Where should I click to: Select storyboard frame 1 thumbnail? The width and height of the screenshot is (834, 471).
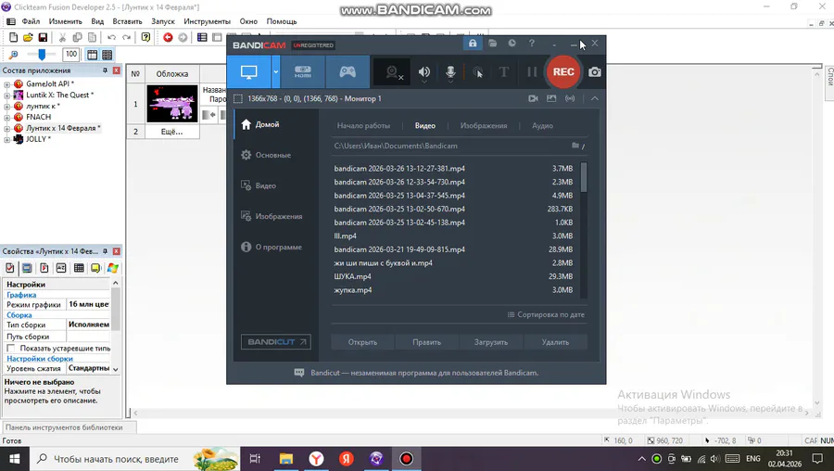coord(171,103)
